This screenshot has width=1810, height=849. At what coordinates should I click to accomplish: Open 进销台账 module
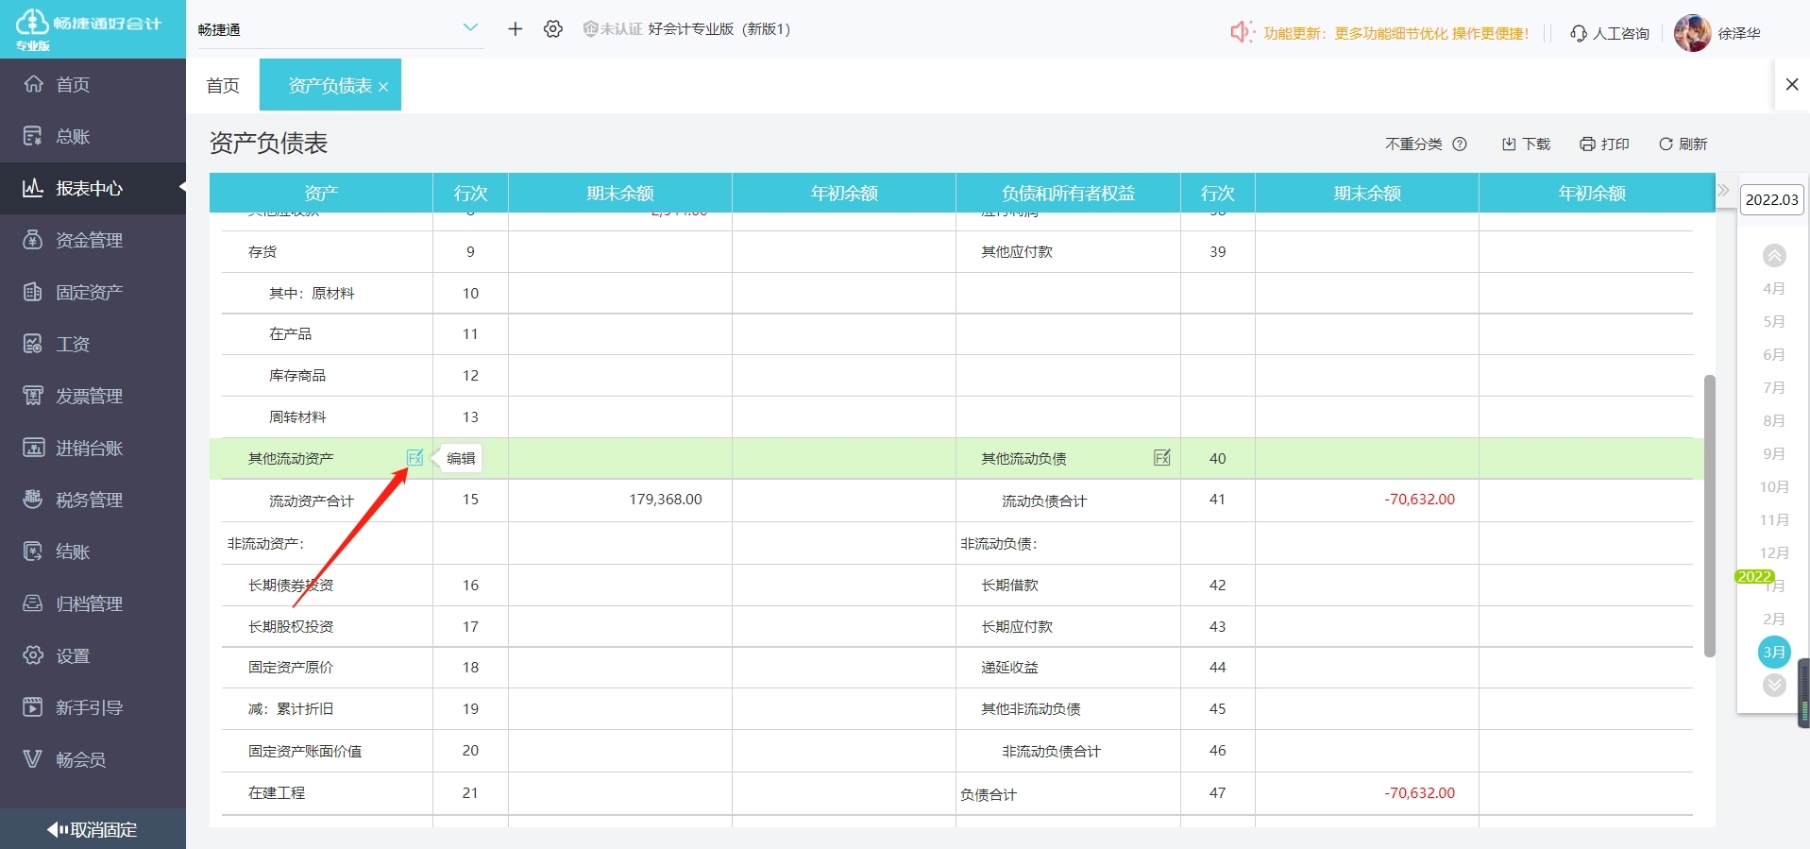tap(93, 448)
